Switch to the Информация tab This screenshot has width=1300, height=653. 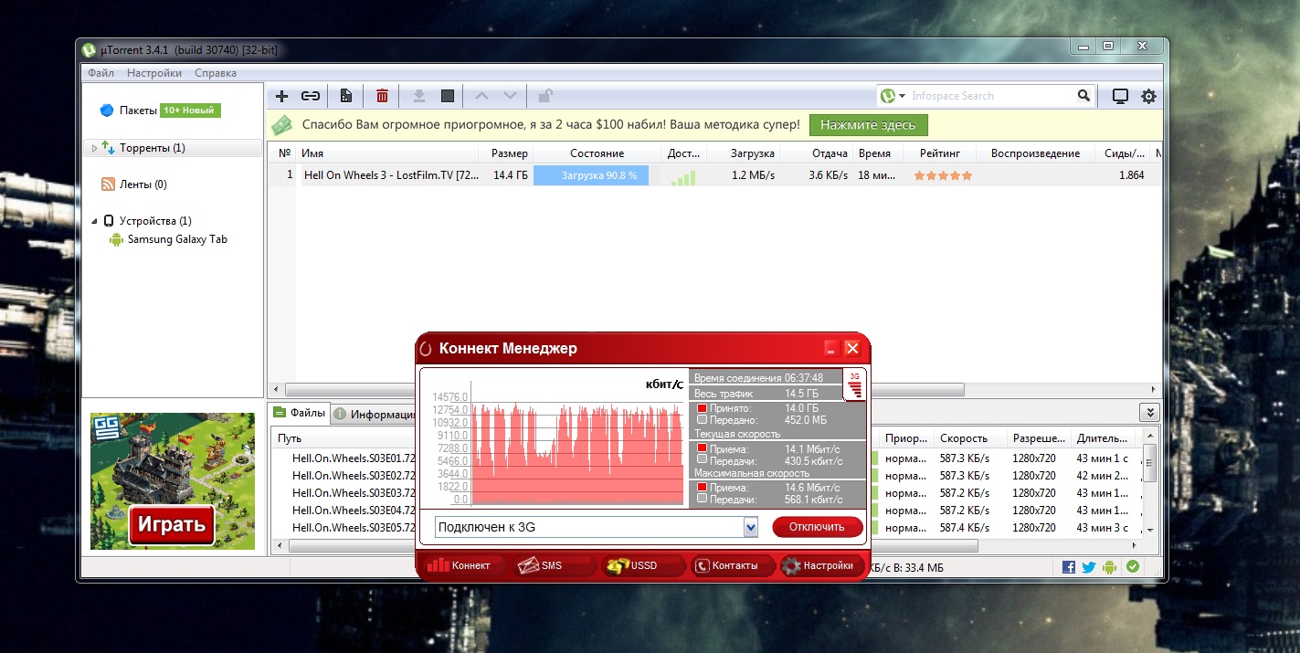pyautogui.click(x=375, y=414)
